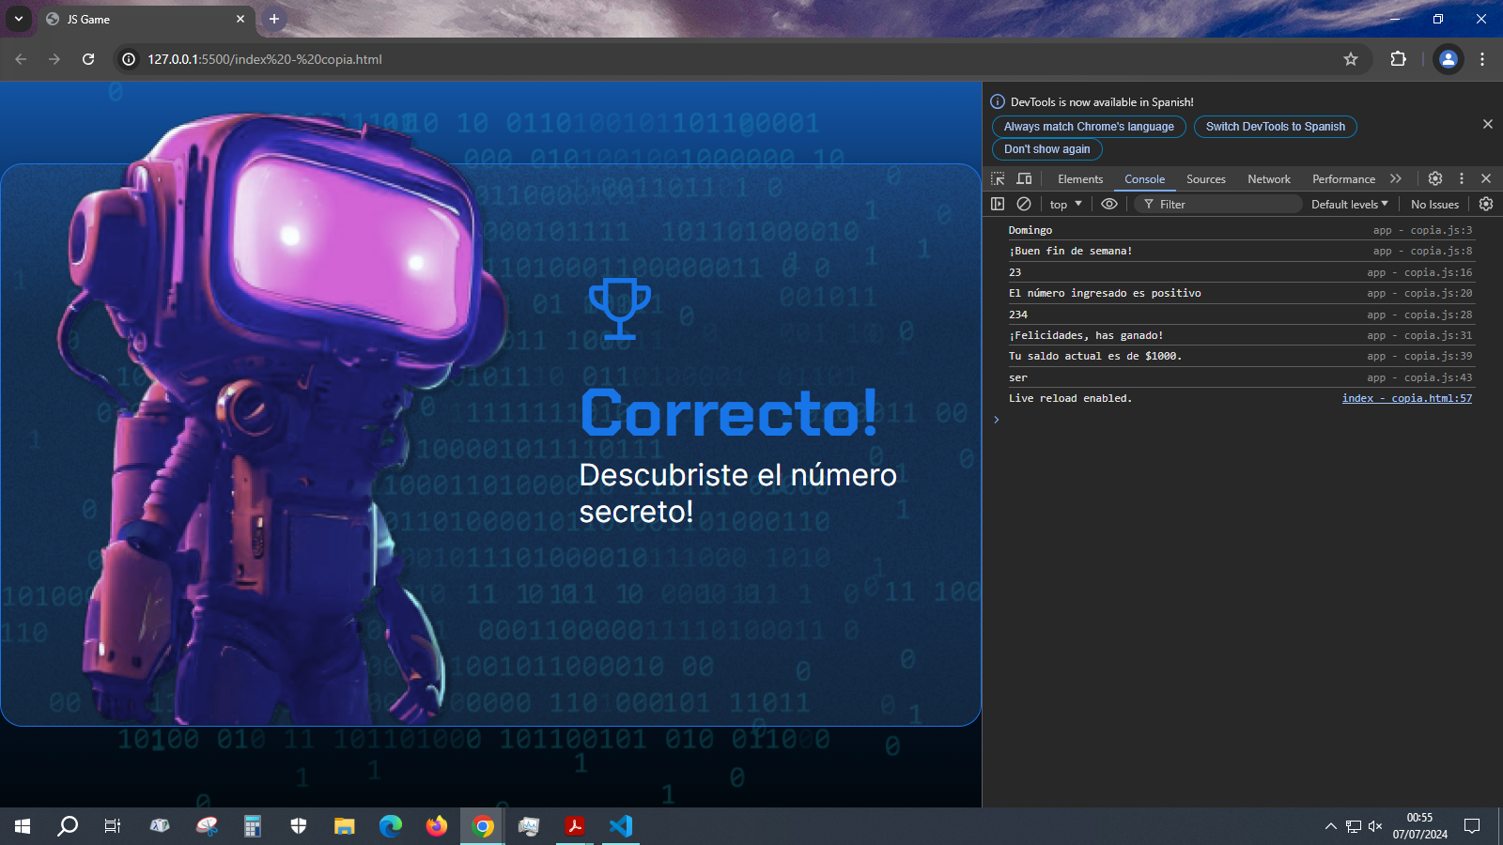Open the Default levels dropdown
Viewport: 1503px width, 845px height.
point(1349,204)
